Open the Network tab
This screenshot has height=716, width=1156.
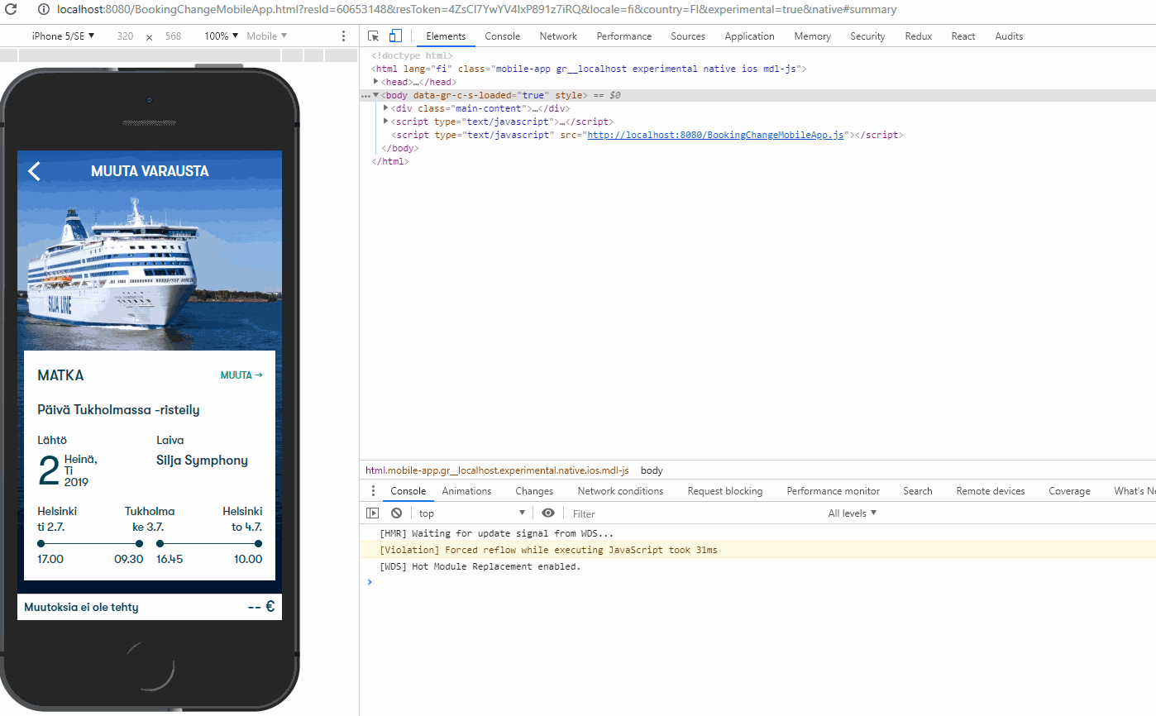[558, 36]
